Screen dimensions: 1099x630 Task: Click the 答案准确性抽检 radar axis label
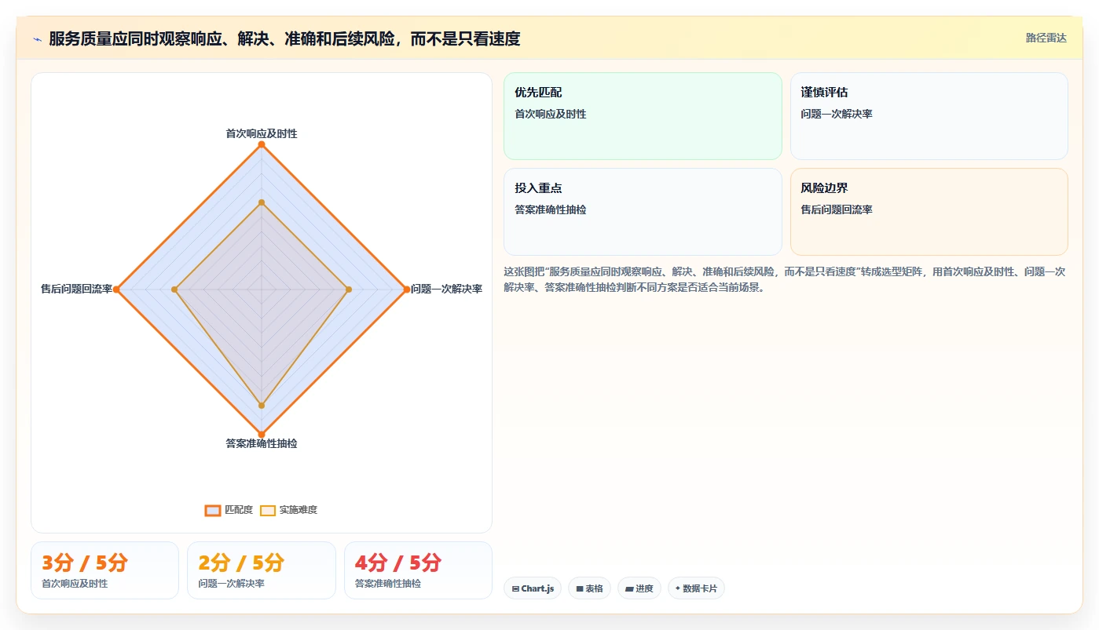(x=262, y=443)
